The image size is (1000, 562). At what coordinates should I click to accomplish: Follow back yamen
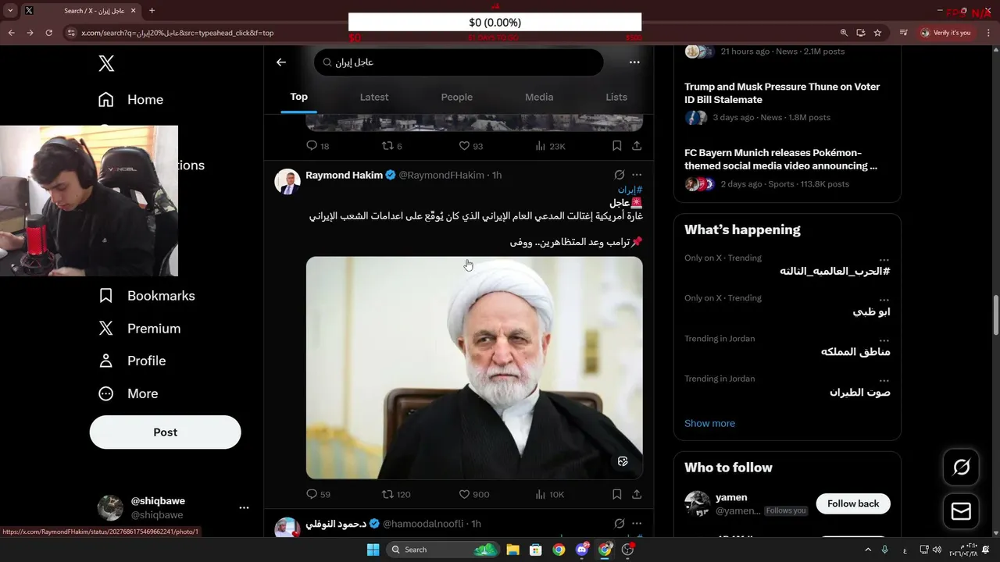point(853,503)
